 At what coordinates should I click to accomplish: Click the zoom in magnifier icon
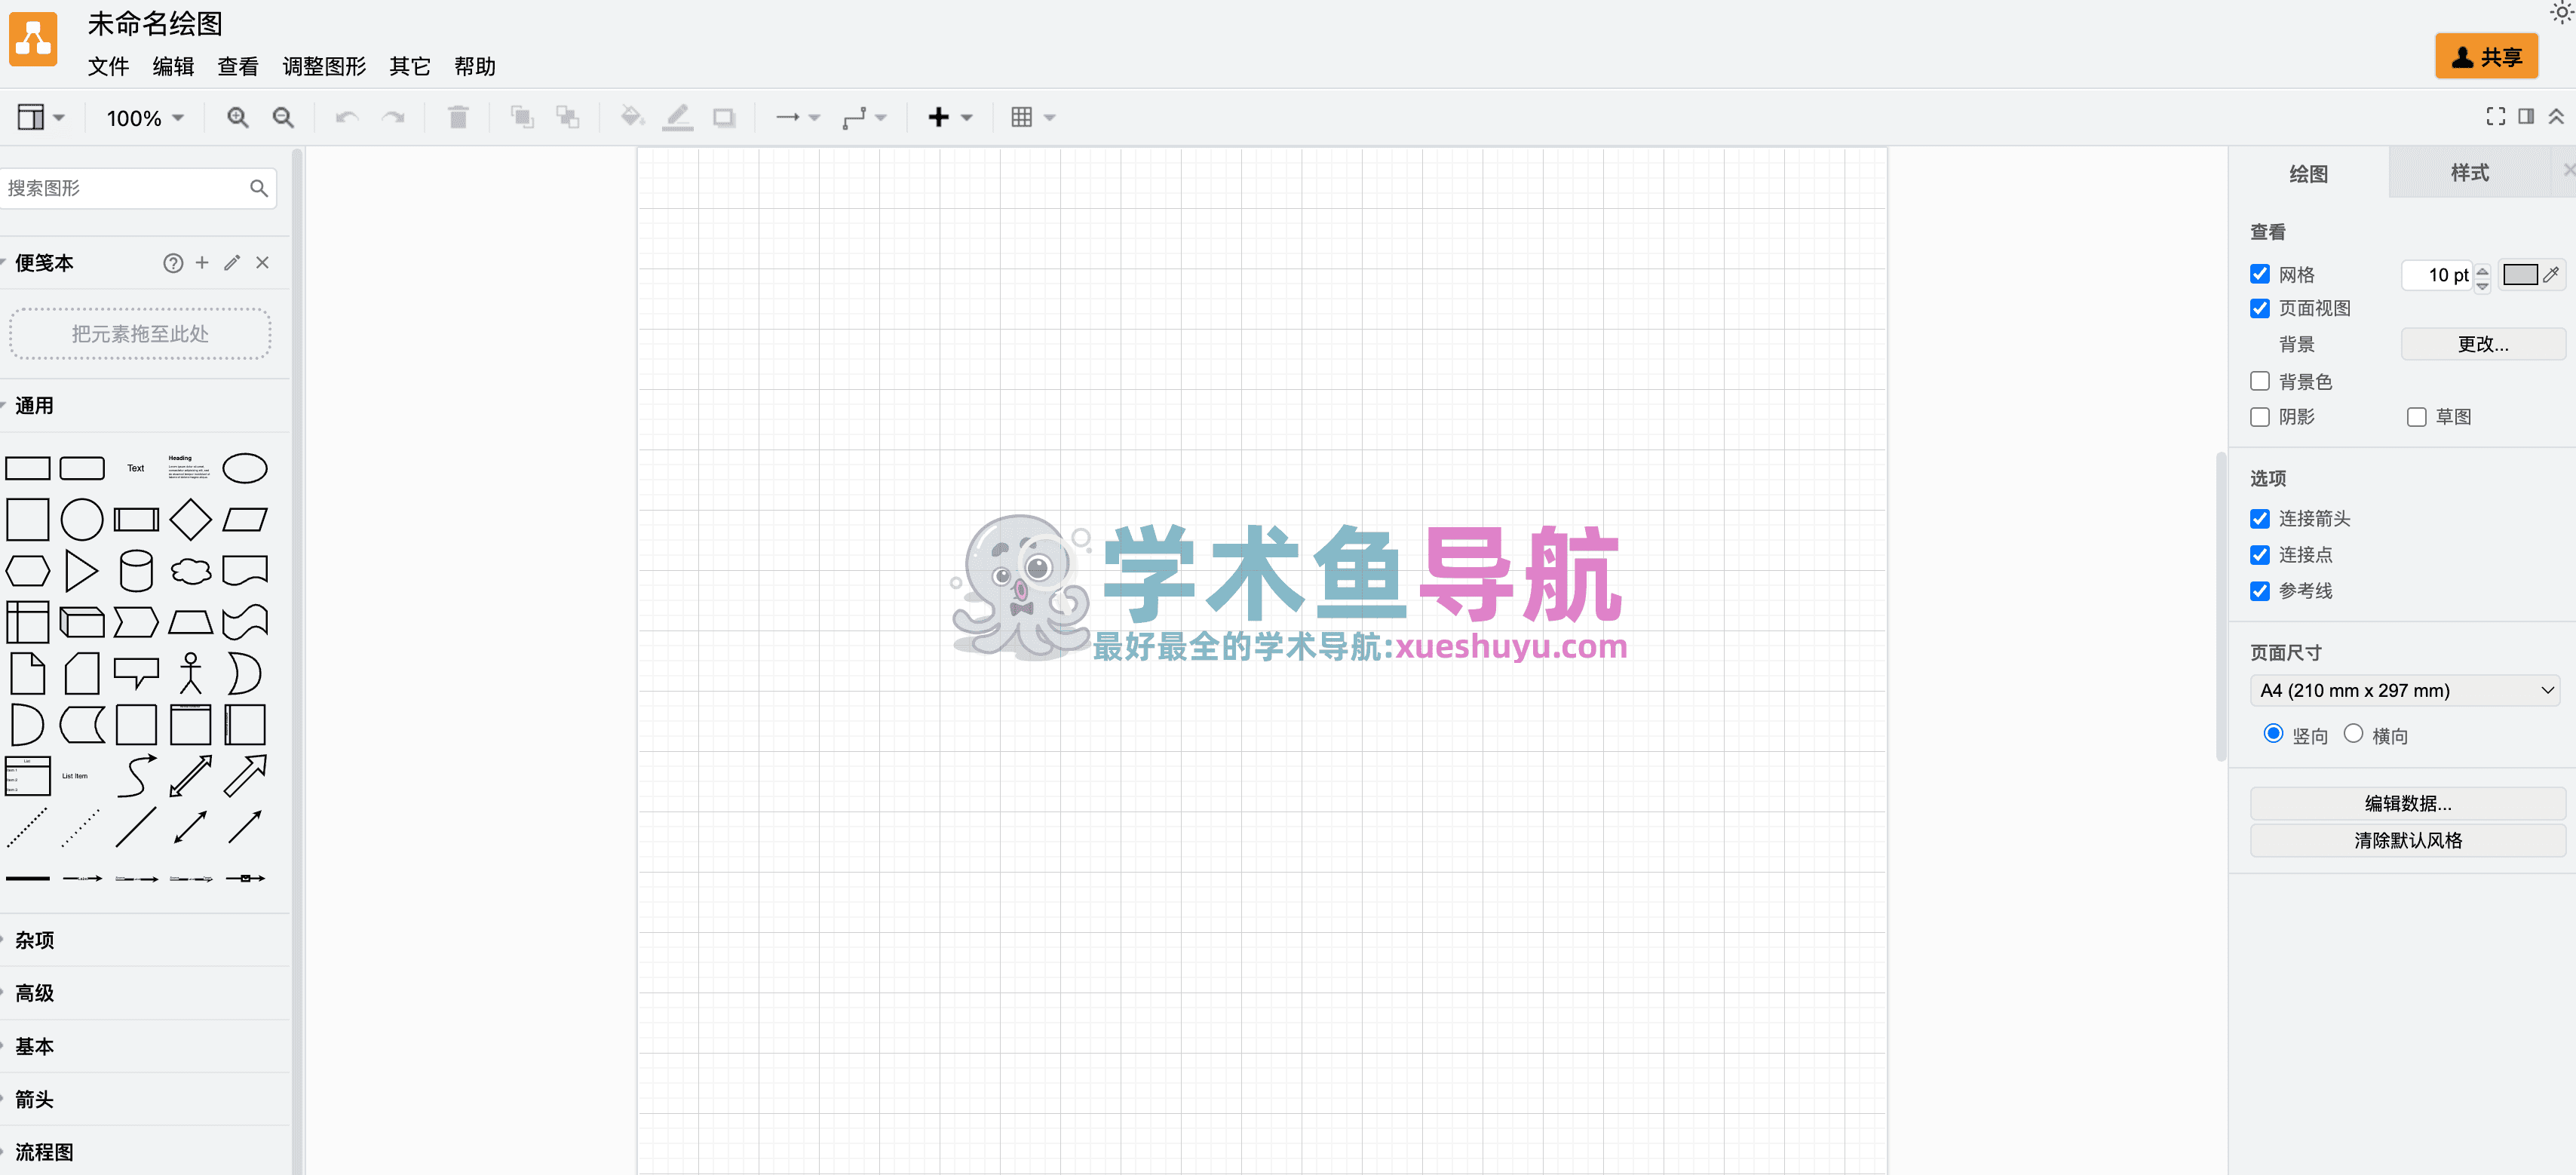point(237,117)
